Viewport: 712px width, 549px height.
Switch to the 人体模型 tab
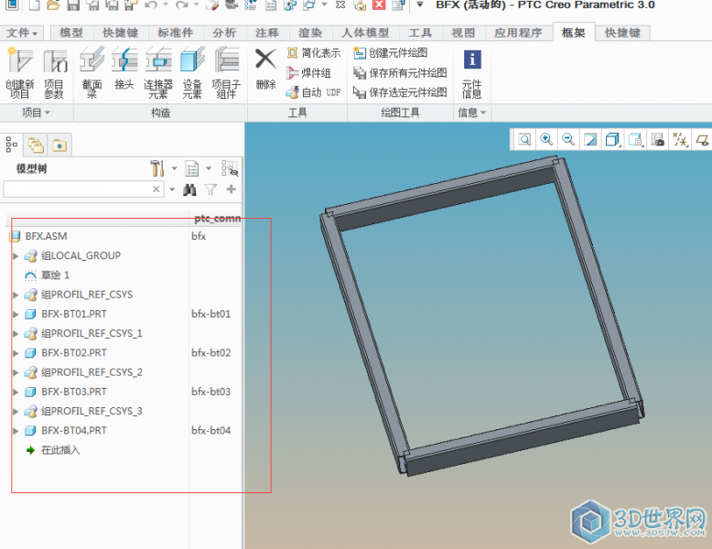click(365, 33)
